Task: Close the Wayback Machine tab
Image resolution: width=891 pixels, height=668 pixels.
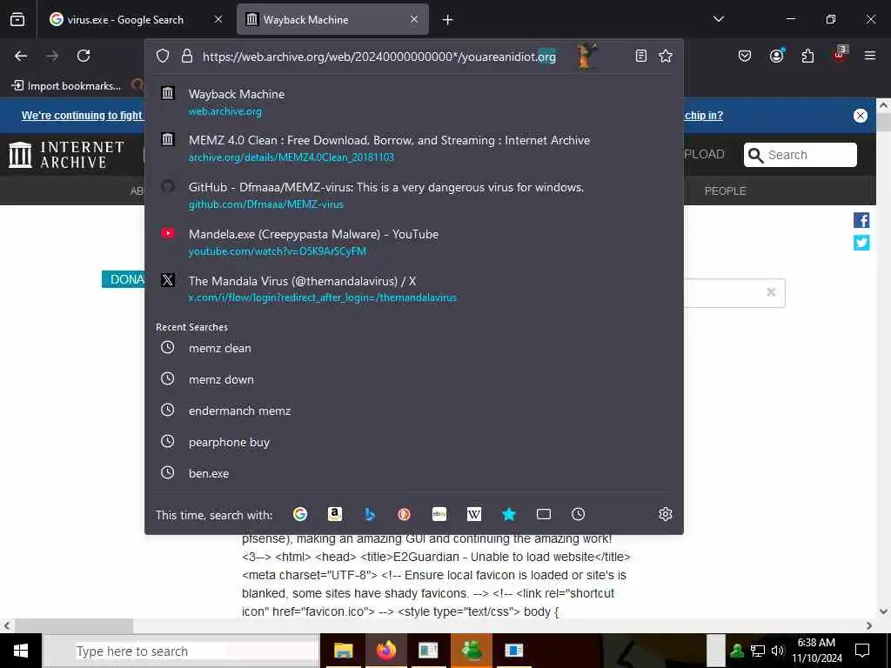Action: point(414,19)
